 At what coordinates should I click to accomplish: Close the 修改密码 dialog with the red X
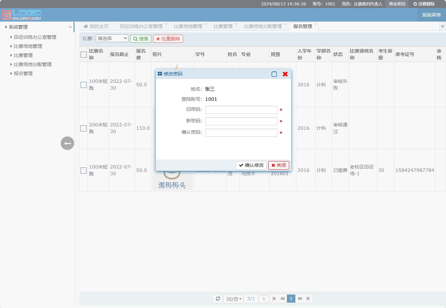pos(285,74)
